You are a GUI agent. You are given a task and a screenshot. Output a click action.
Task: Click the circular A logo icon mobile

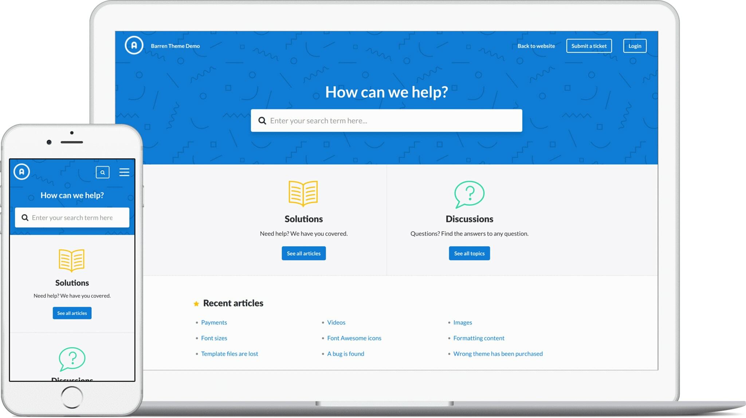(21, 172)
